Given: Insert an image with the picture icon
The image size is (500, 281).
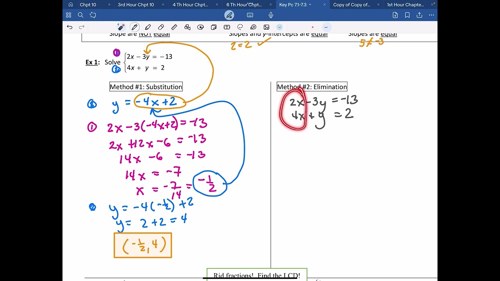Looking at the screenshot, I should tap(266, 27).
